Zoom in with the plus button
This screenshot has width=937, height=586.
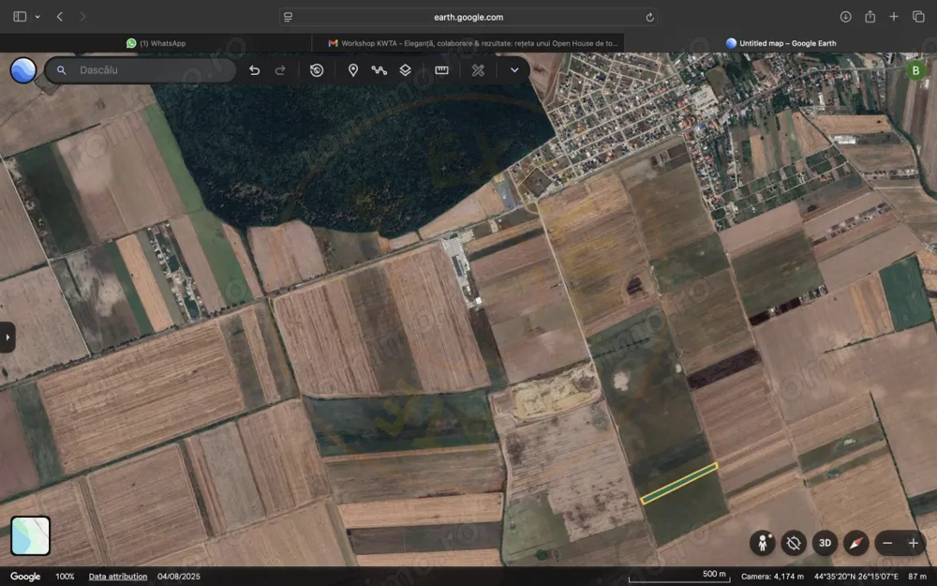click(914, 543)
